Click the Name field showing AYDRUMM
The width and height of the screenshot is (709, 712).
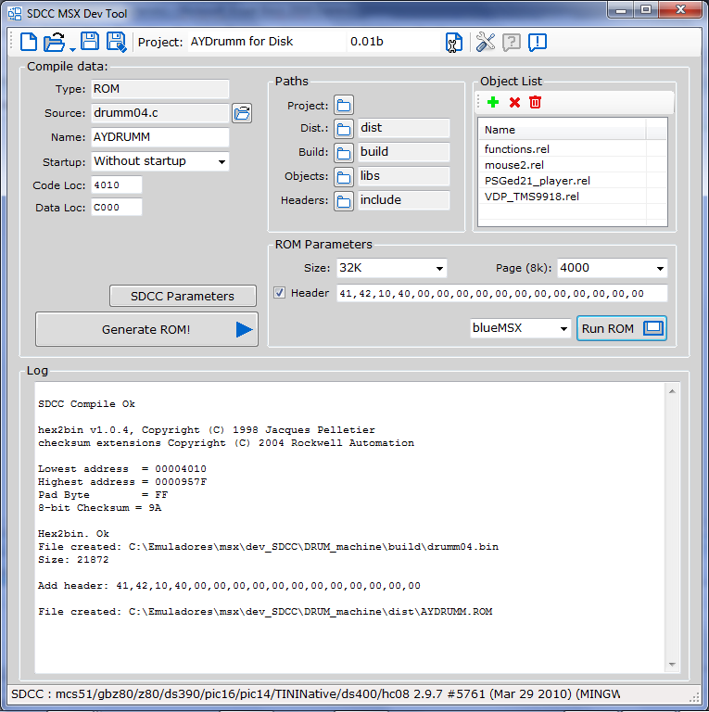click(159, 137)
